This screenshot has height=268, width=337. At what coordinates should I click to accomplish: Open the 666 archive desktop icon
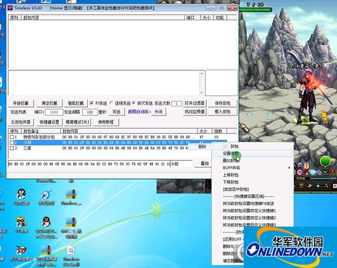[x=71, y=222]
